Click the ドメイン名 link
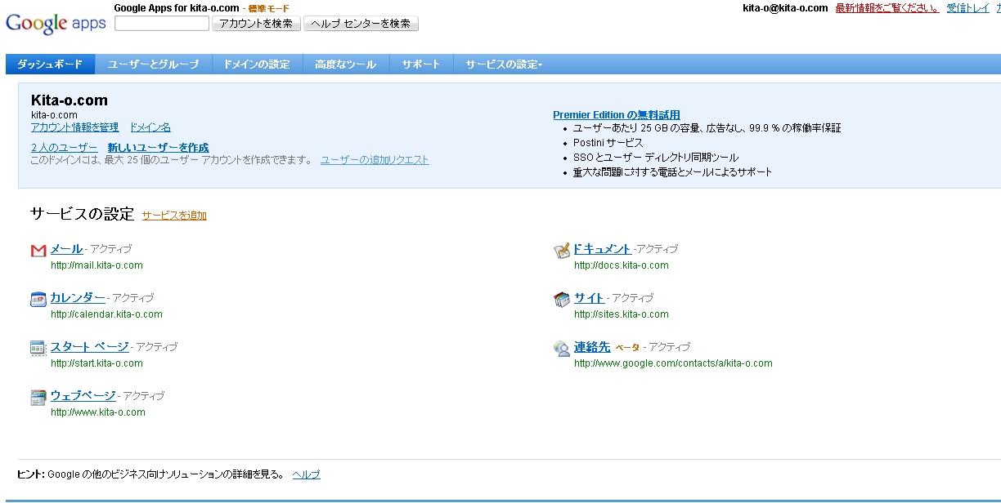The width and height of the screenshot is (1001, 503). [150, 127]
